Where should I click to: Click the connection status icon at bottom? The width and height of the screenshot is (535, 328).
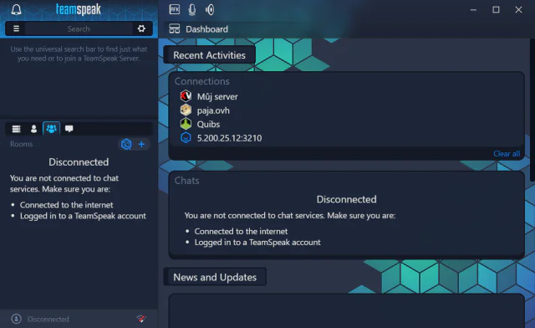(x=141, y=319)
